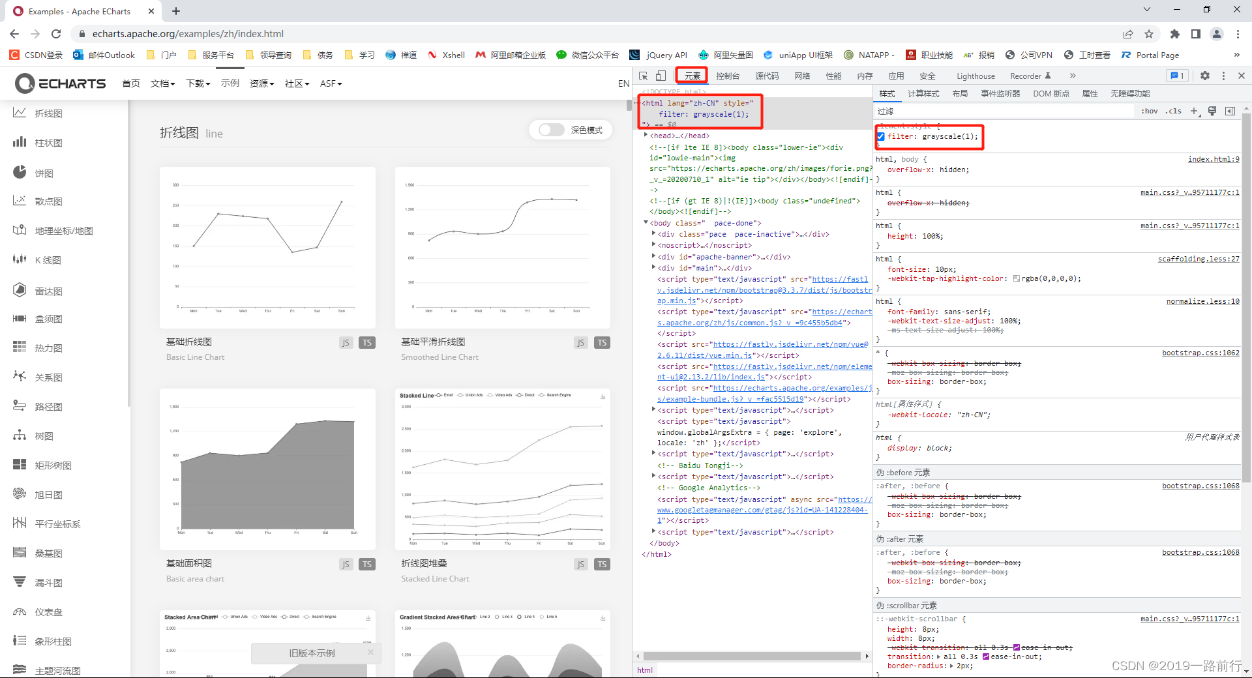Open bootstrap.css:1062 source link

1200,353
